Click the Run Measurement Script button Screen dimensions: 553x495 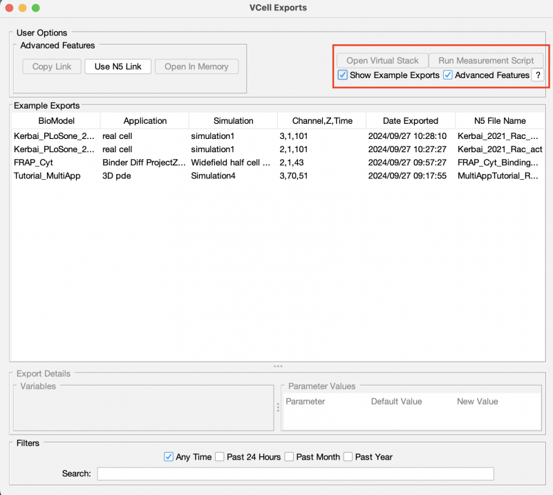click(486, 61)
